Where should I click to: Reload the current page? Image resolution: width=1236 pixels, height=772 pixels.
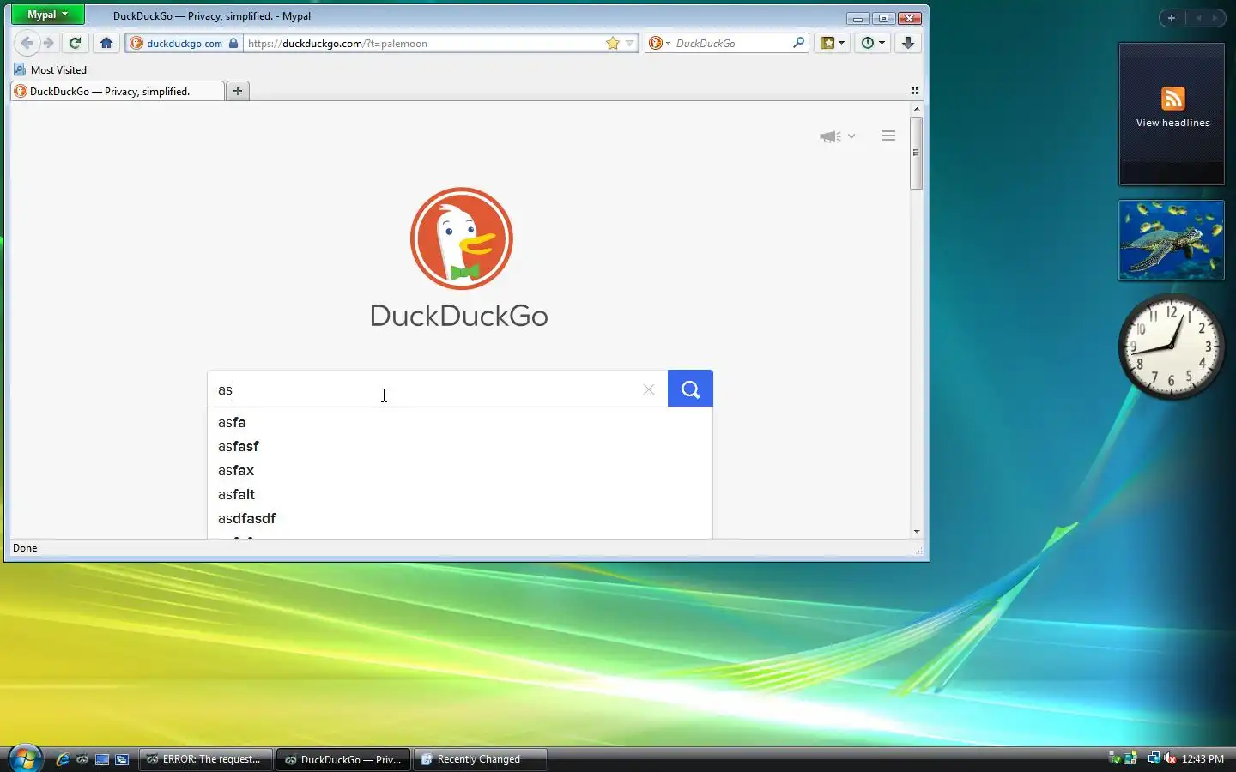[76, 43]
